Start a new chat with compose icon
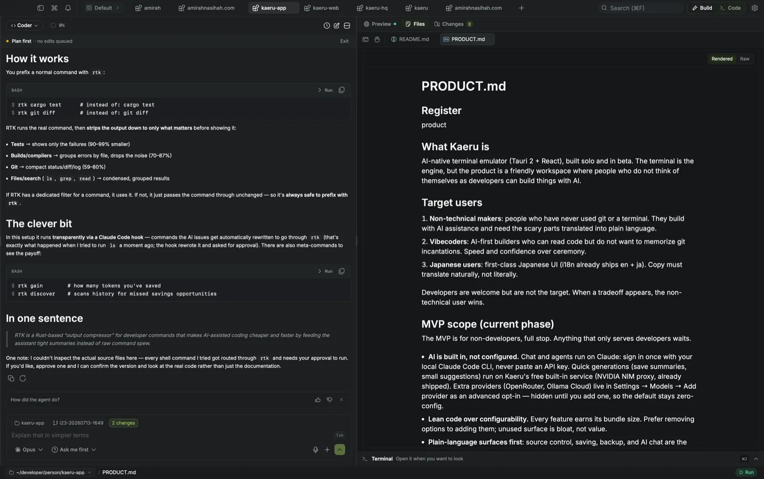Viewport: 764px width, 479px height. pyautogui.click(x=337, y=25)
